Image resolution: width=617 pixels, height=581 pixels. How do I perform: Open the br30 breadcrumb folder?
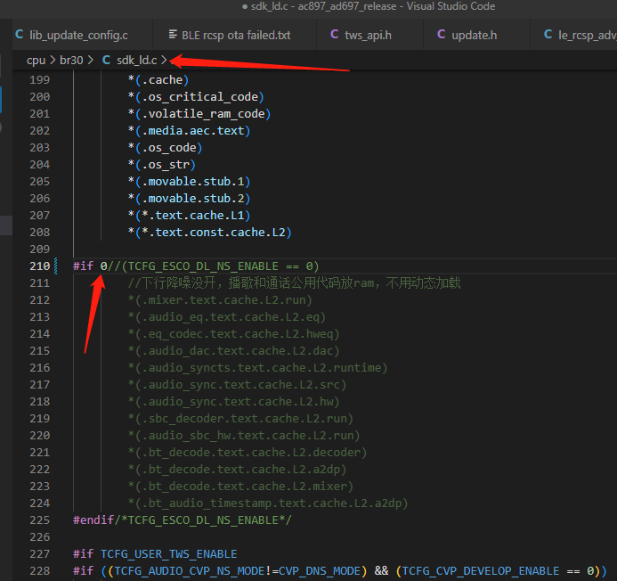[x=71, y=61]
